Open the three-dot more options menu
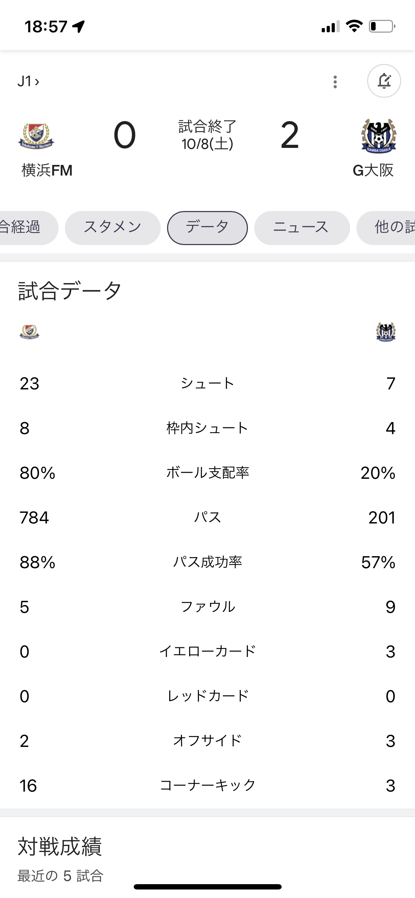This screenshot has width=415, height=898. 335,82
